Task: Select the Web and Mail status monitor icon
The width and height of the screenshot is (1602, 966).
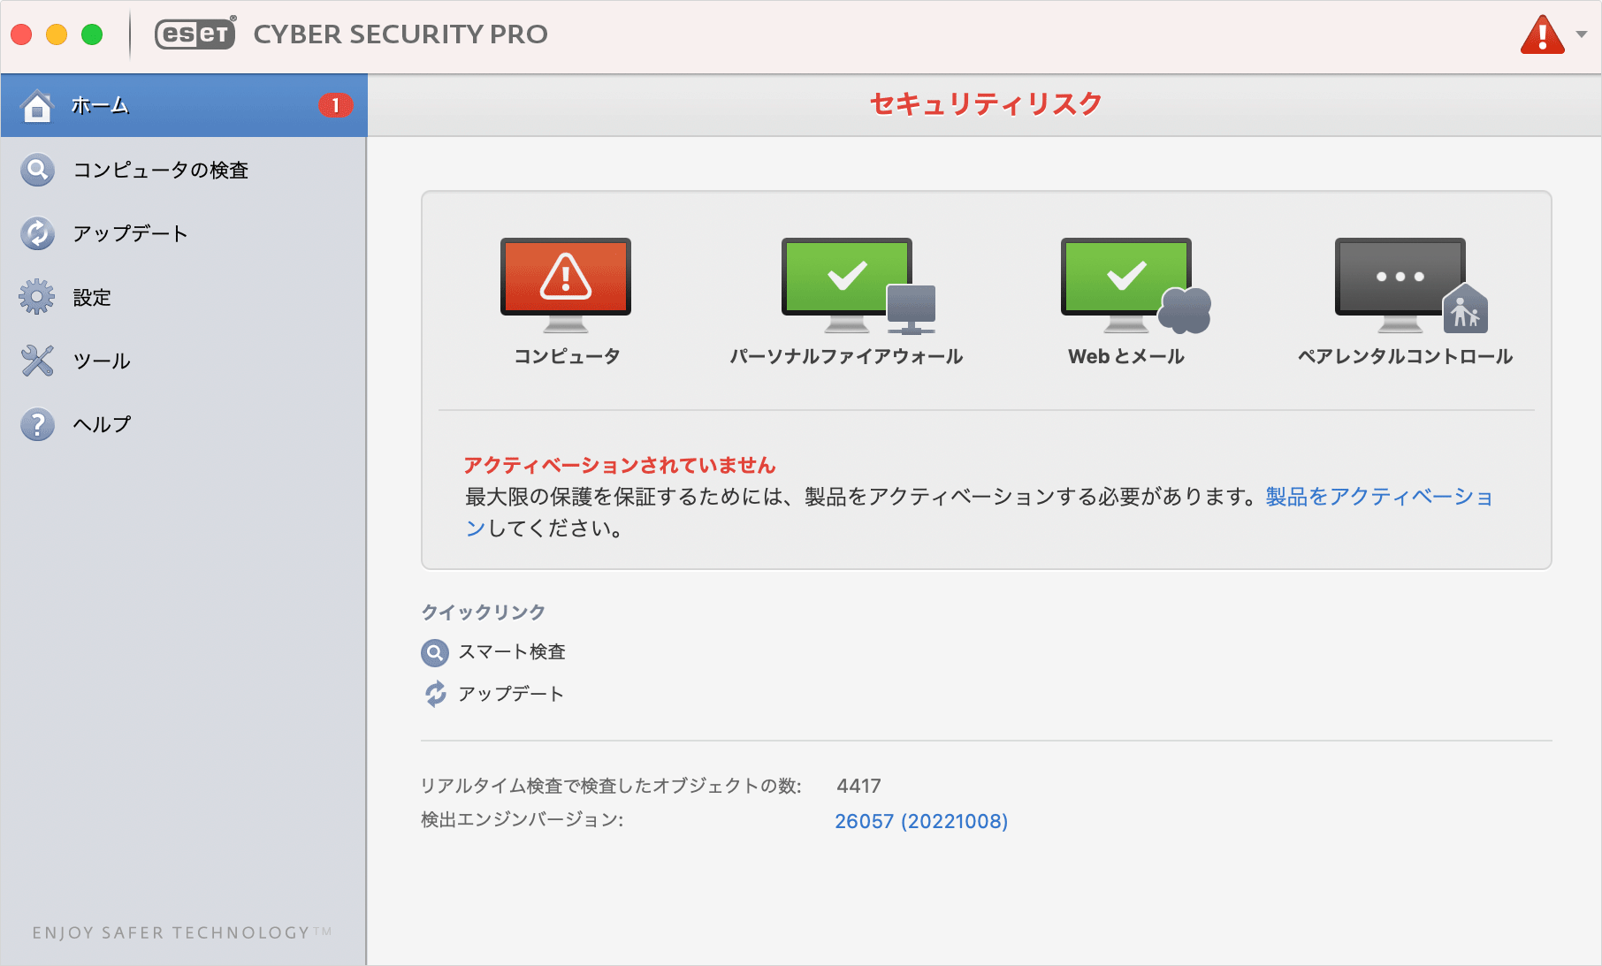Action: 1135,285
